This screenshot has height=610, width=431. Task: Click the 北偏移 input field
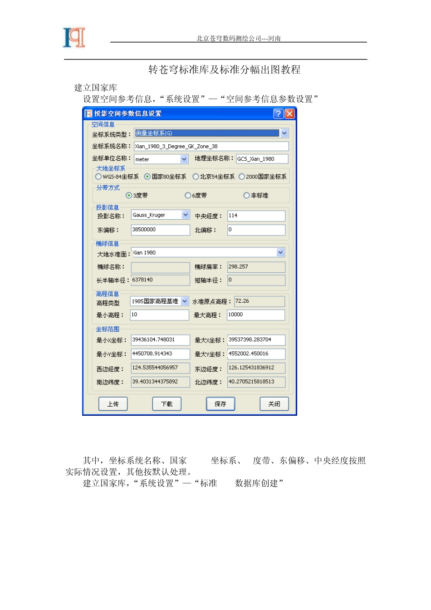click(x=256, y=230)
